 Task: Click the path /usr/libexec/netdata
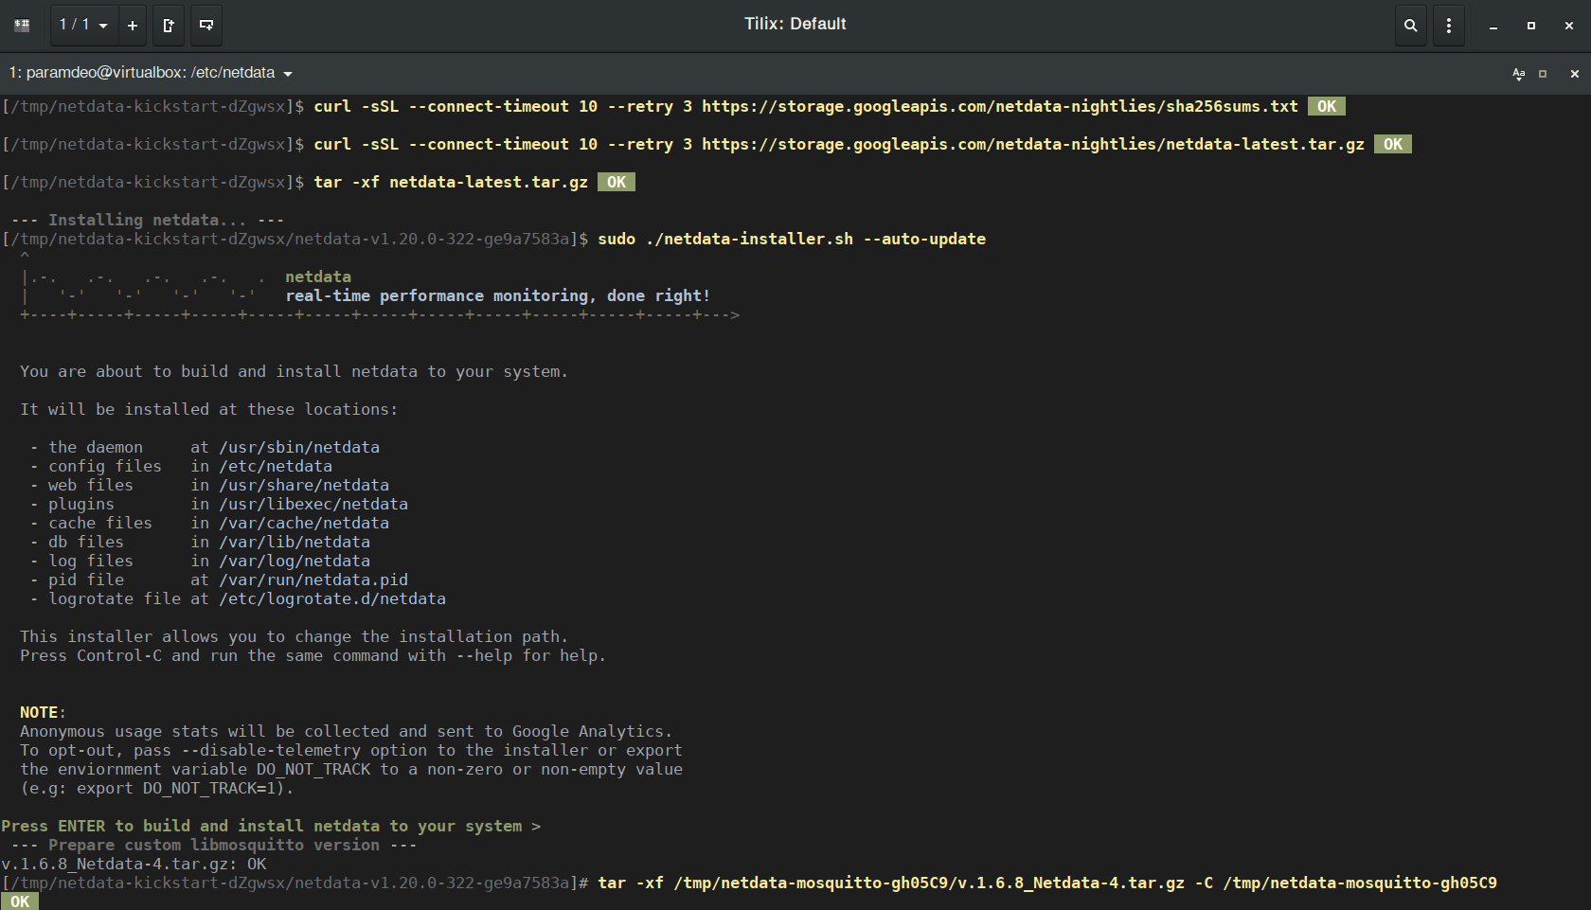click(313, 504)
